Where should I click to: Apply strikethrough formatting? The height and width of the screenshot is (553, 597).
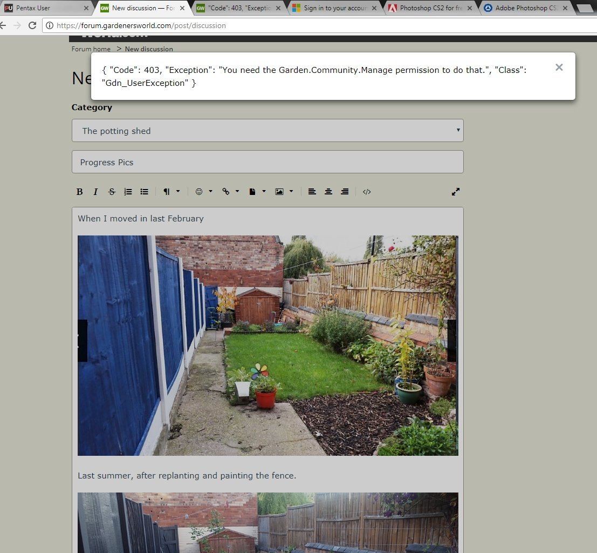[112, 192]
